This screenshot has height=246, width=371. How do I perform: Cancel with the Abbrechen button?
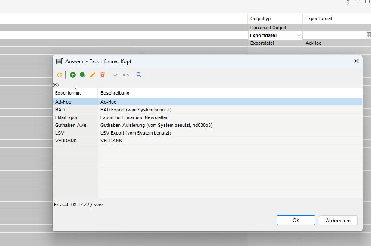click(x=338, y=220)
